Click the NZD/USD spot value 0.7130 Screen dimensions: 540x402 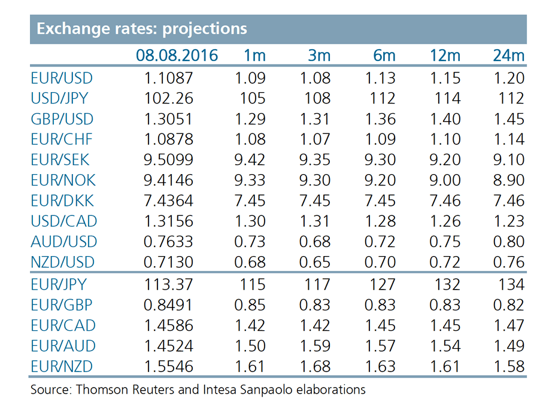(x=169, y=262)
